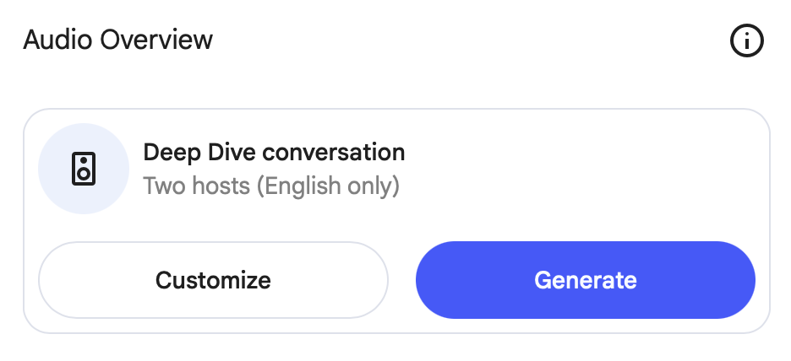791x361 pixels.
Task: Tap the round speaker avatar icon
Action: 84,169
